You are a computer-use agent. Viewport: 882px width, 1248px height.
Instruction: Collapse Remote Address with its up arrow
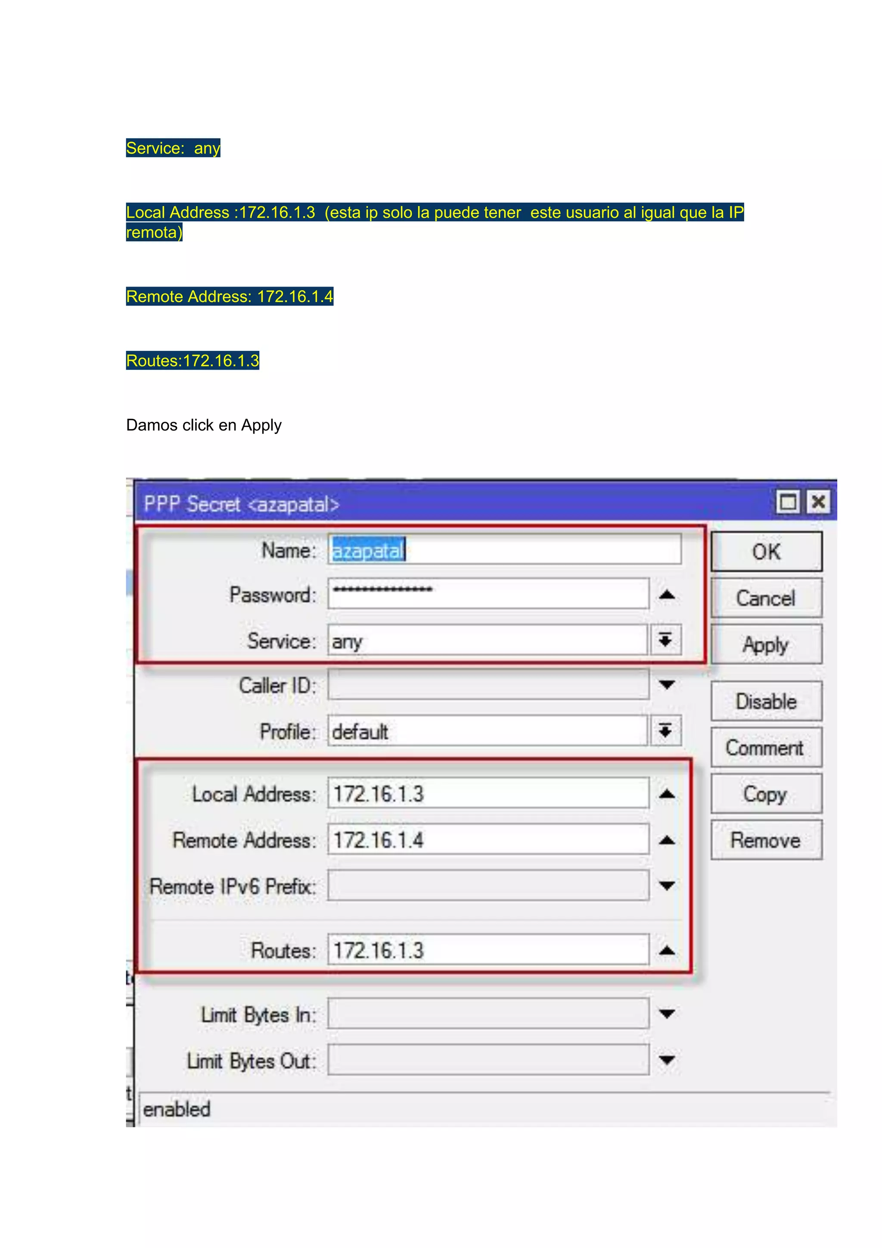tap(667, 840)
